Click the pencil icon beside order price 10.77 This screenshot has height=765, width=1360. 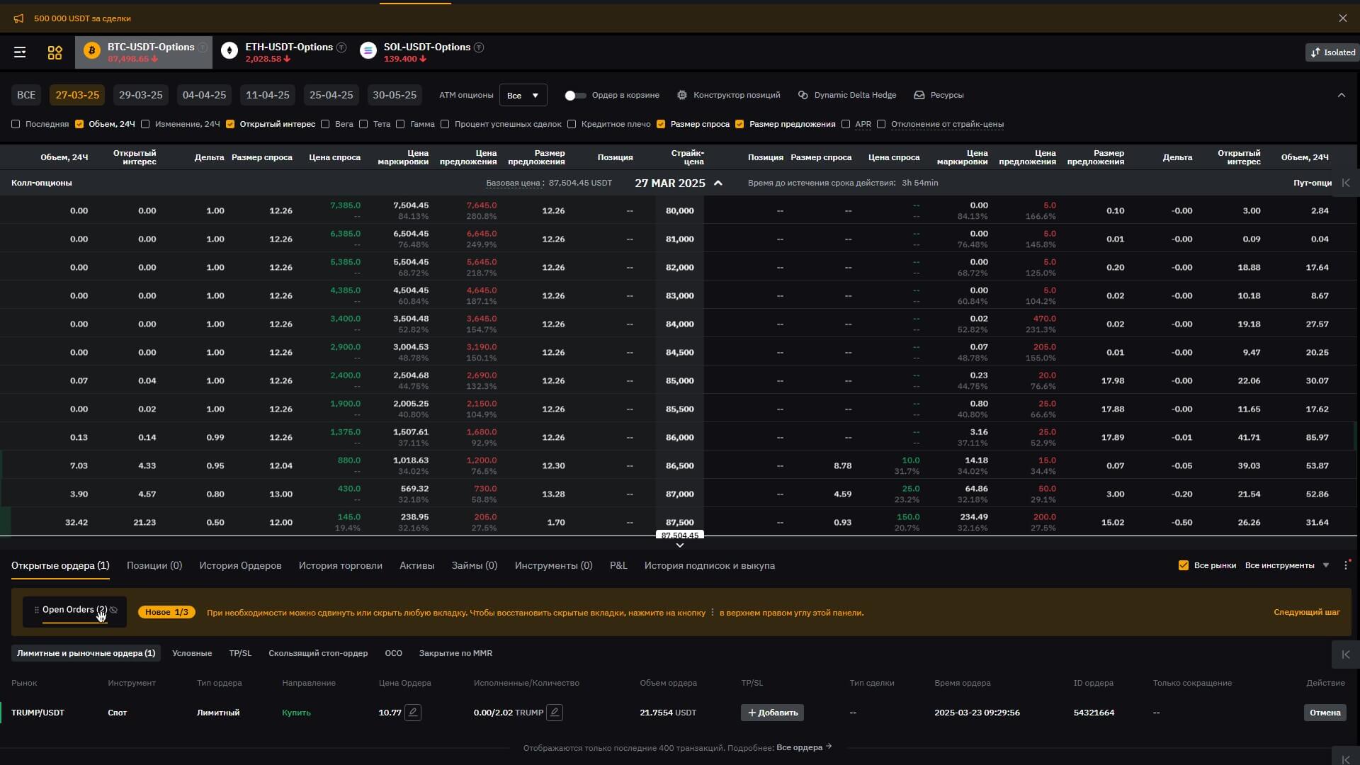click(x=413, y=713)
